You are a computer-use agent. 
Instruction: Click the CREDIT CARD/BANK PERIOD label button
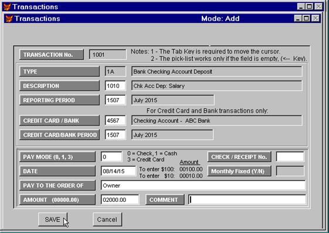59,135
